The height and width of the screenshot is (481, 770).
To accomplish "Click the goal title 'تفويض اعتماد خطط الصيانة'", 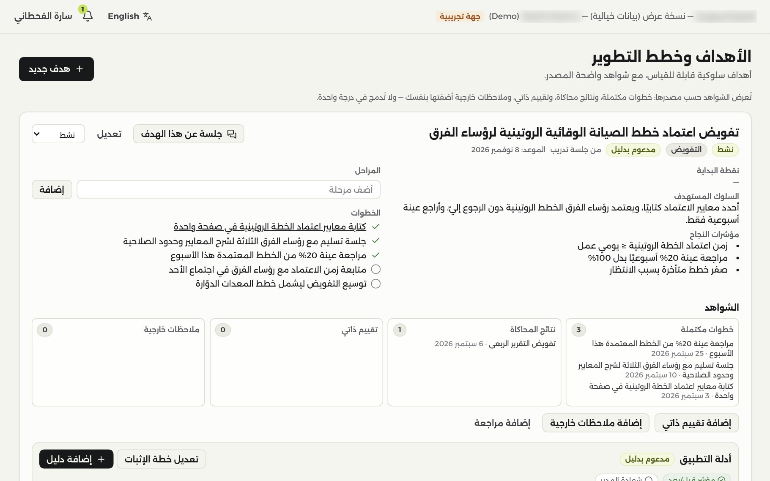I will tap(584, 133).
